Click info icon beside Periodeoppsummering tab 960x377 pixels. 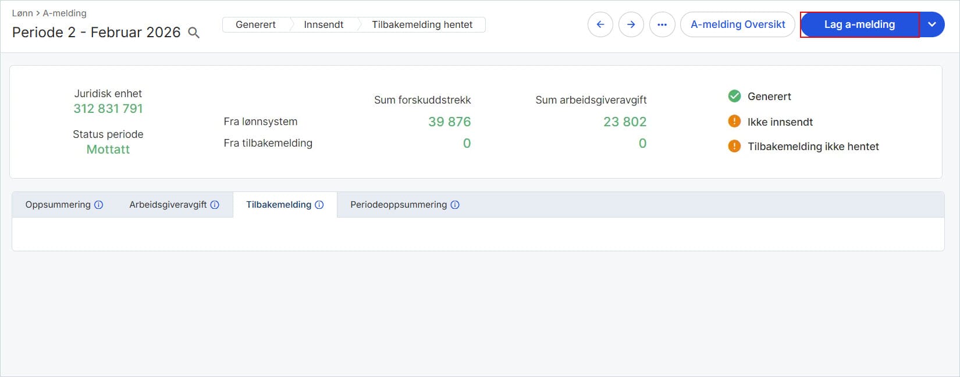455,205
